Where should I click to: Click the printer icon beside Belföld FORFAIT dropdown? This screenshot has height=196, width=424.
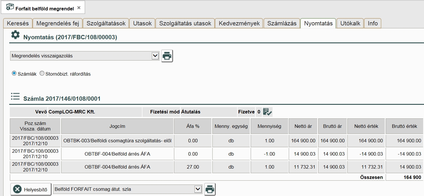coord(210,189)
